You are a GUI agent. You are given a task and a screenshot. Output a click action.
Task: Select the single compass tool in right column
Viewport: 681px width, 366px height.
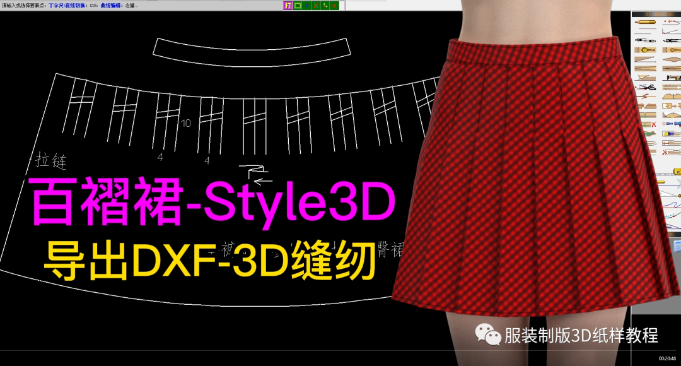[672, 41]
